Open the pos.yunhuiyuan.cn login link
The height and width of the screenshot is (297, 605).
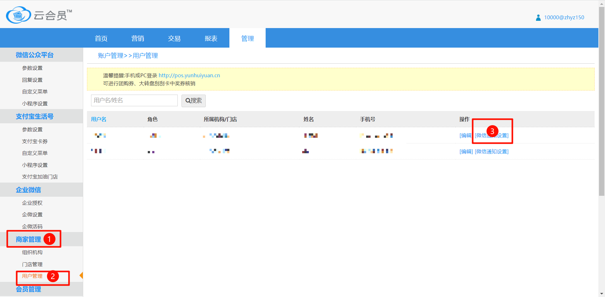189,75
